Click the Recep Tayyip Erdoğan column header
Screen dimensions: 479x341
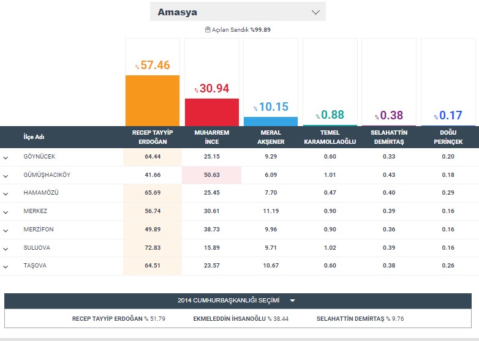coord(153,137)
